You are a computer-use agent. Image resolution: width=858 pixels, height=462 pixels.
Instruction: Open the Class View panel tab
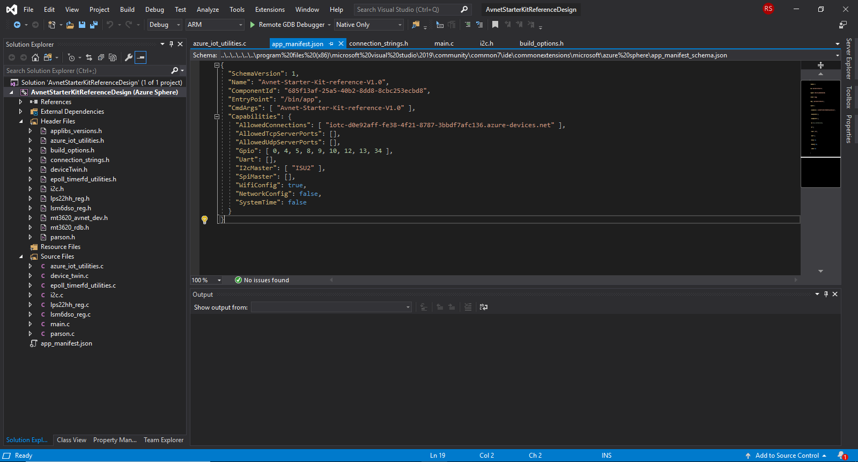pyautogui.click(x=71, y=440)
